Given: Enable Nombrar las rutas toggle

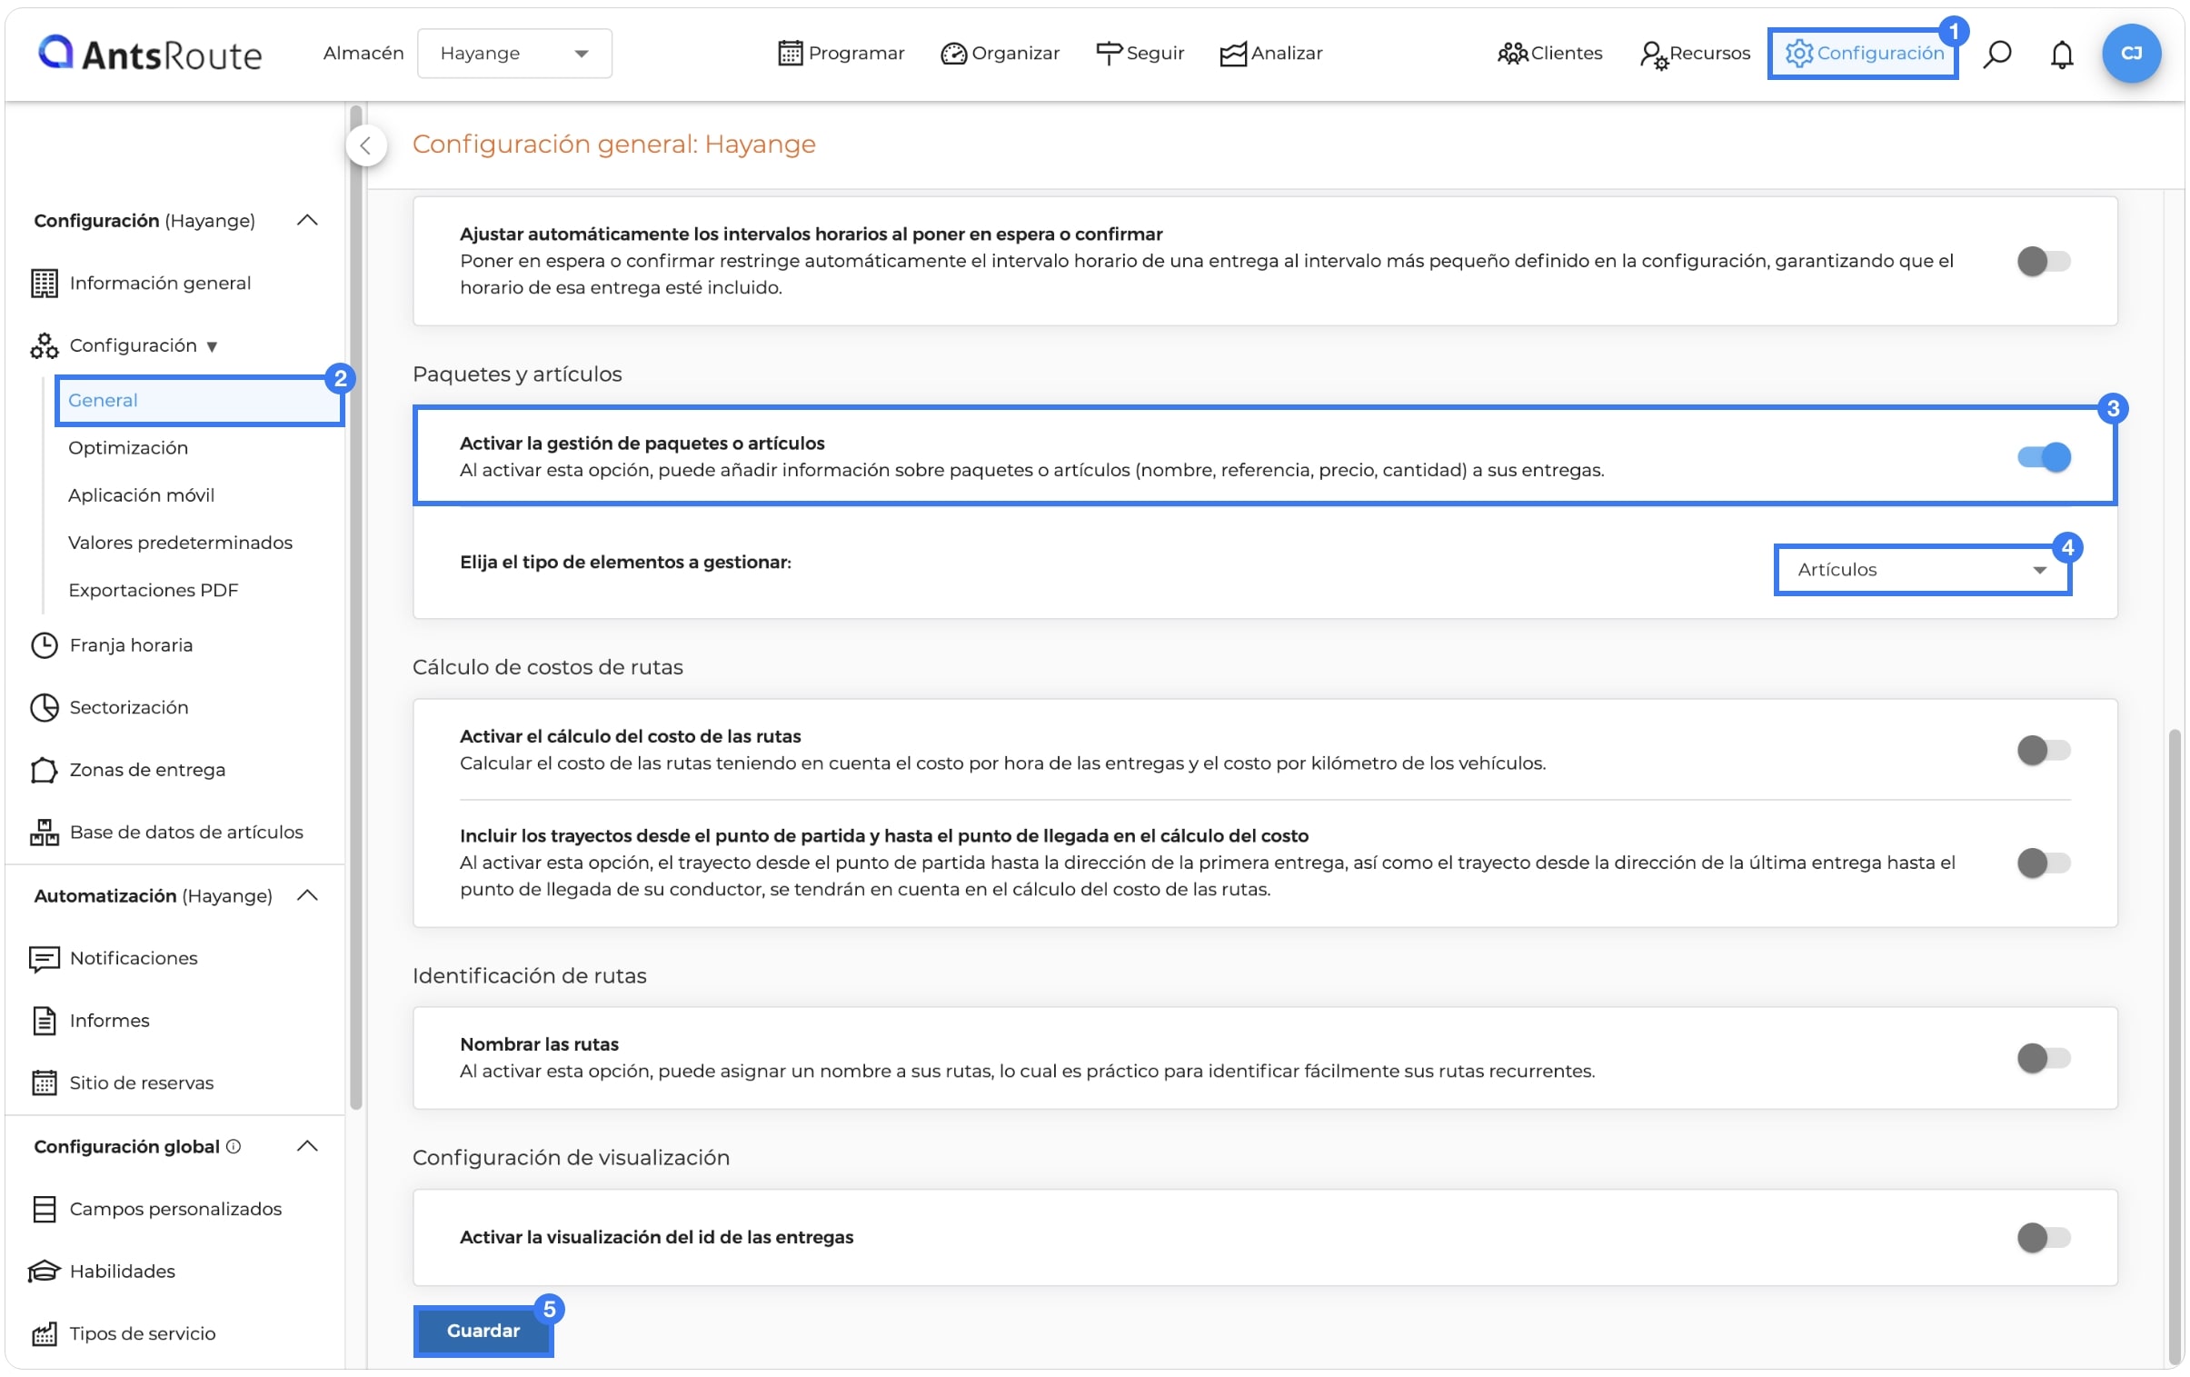Looking at the screenshot, I should (x=2043, y=1057).
